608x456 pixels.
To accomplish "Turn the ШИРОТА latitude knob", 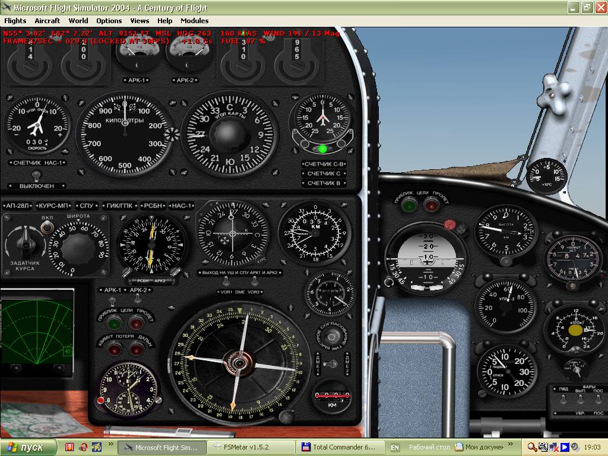I will (78, 248).
